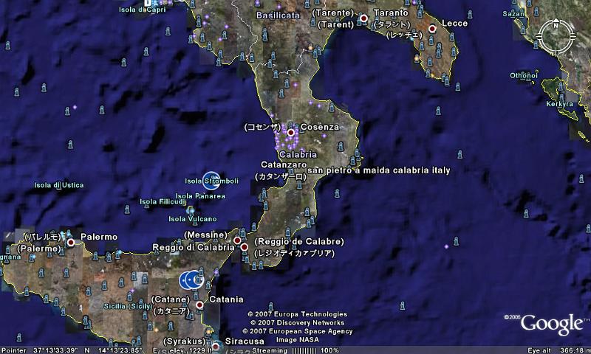Click the Catanzaro city label
Viewport: 591px width, 354px height.
[284, 164]
